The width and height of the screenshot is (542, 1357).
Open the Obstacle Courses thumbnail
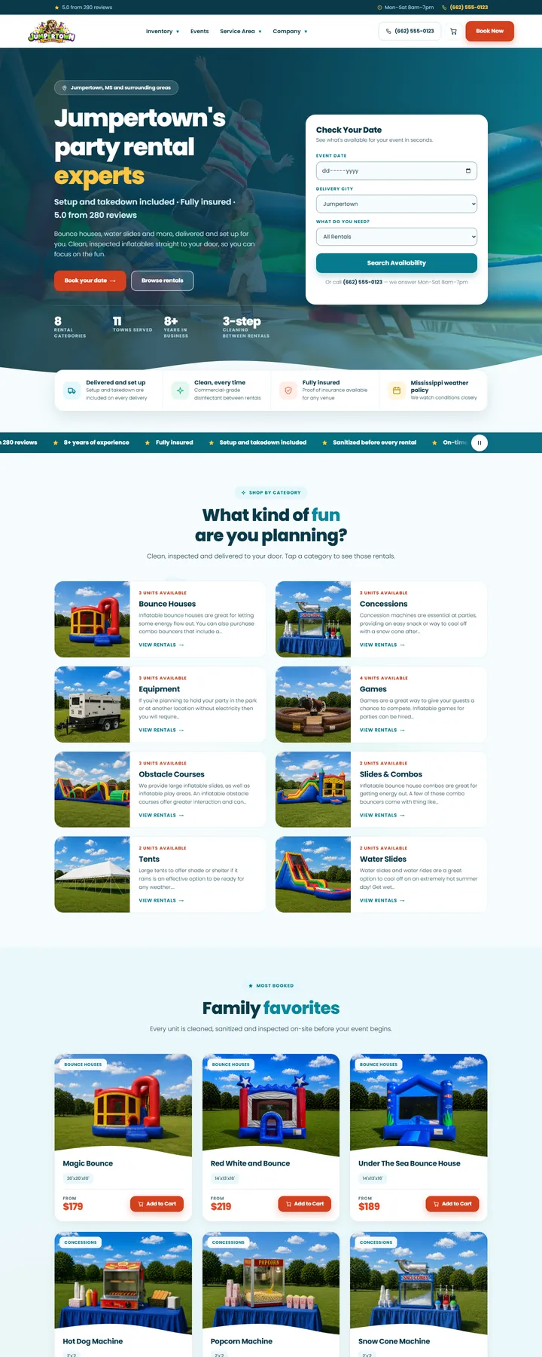(92, 789)
